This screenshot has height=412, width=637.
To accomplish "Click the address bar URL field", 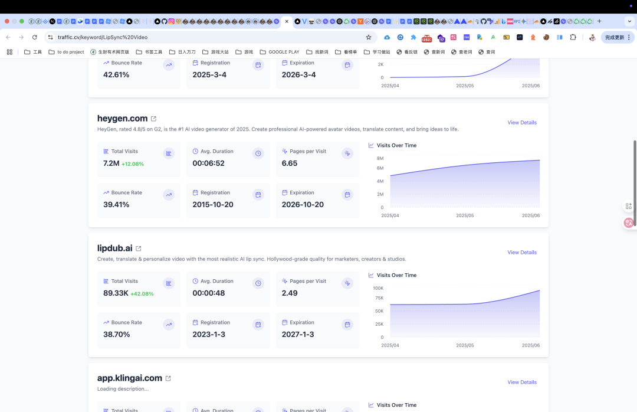I will point(207,37).
